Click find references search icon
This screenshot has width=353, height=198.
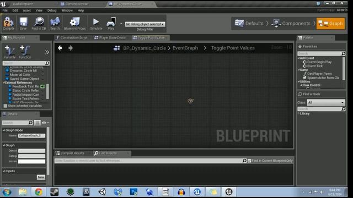[244, 161]
